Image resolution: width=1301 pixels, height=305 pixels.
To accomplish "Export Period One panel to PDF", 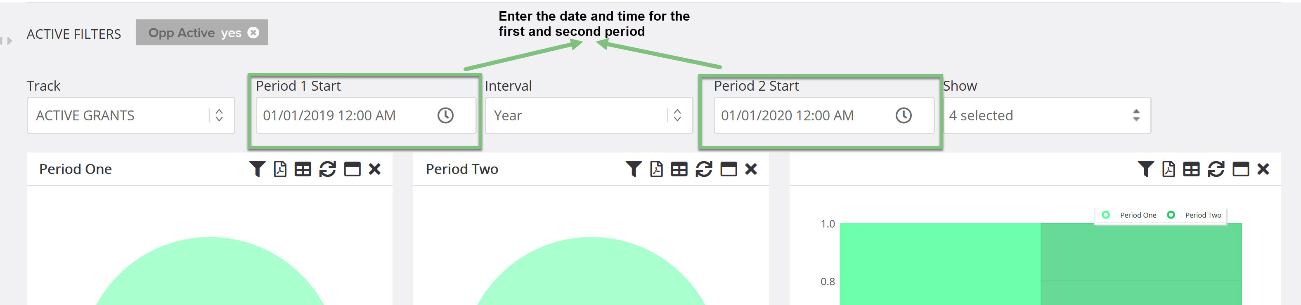I will 280,169.
